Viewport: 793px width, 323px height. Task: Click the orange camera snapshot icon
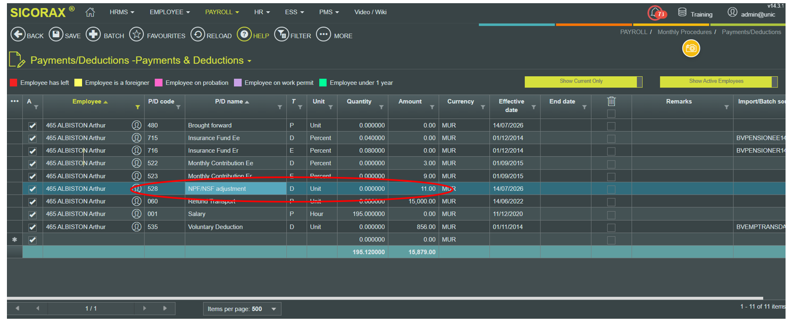coord(691,49)
